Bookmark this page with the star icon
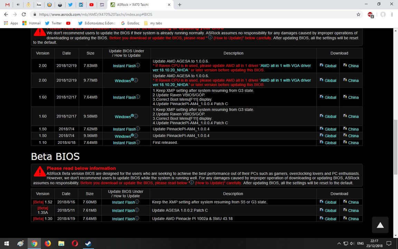The height and width of the screenshot is (249, 398). click(358, 15)
